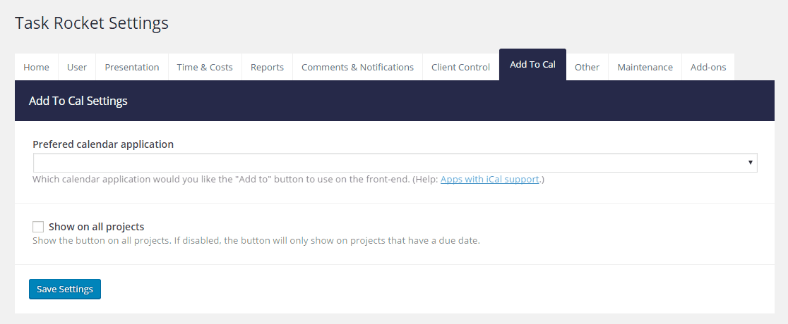Open Comments & Notifications tab

pos(357,67)
